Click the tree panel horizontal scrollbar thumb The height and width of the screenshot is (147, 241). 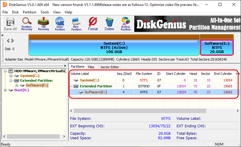click(33, 136)
